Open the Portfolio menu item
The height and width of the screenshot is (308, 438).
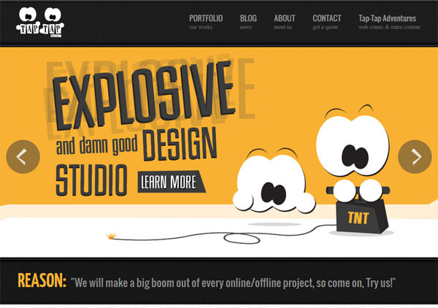(x=206, y=22)
